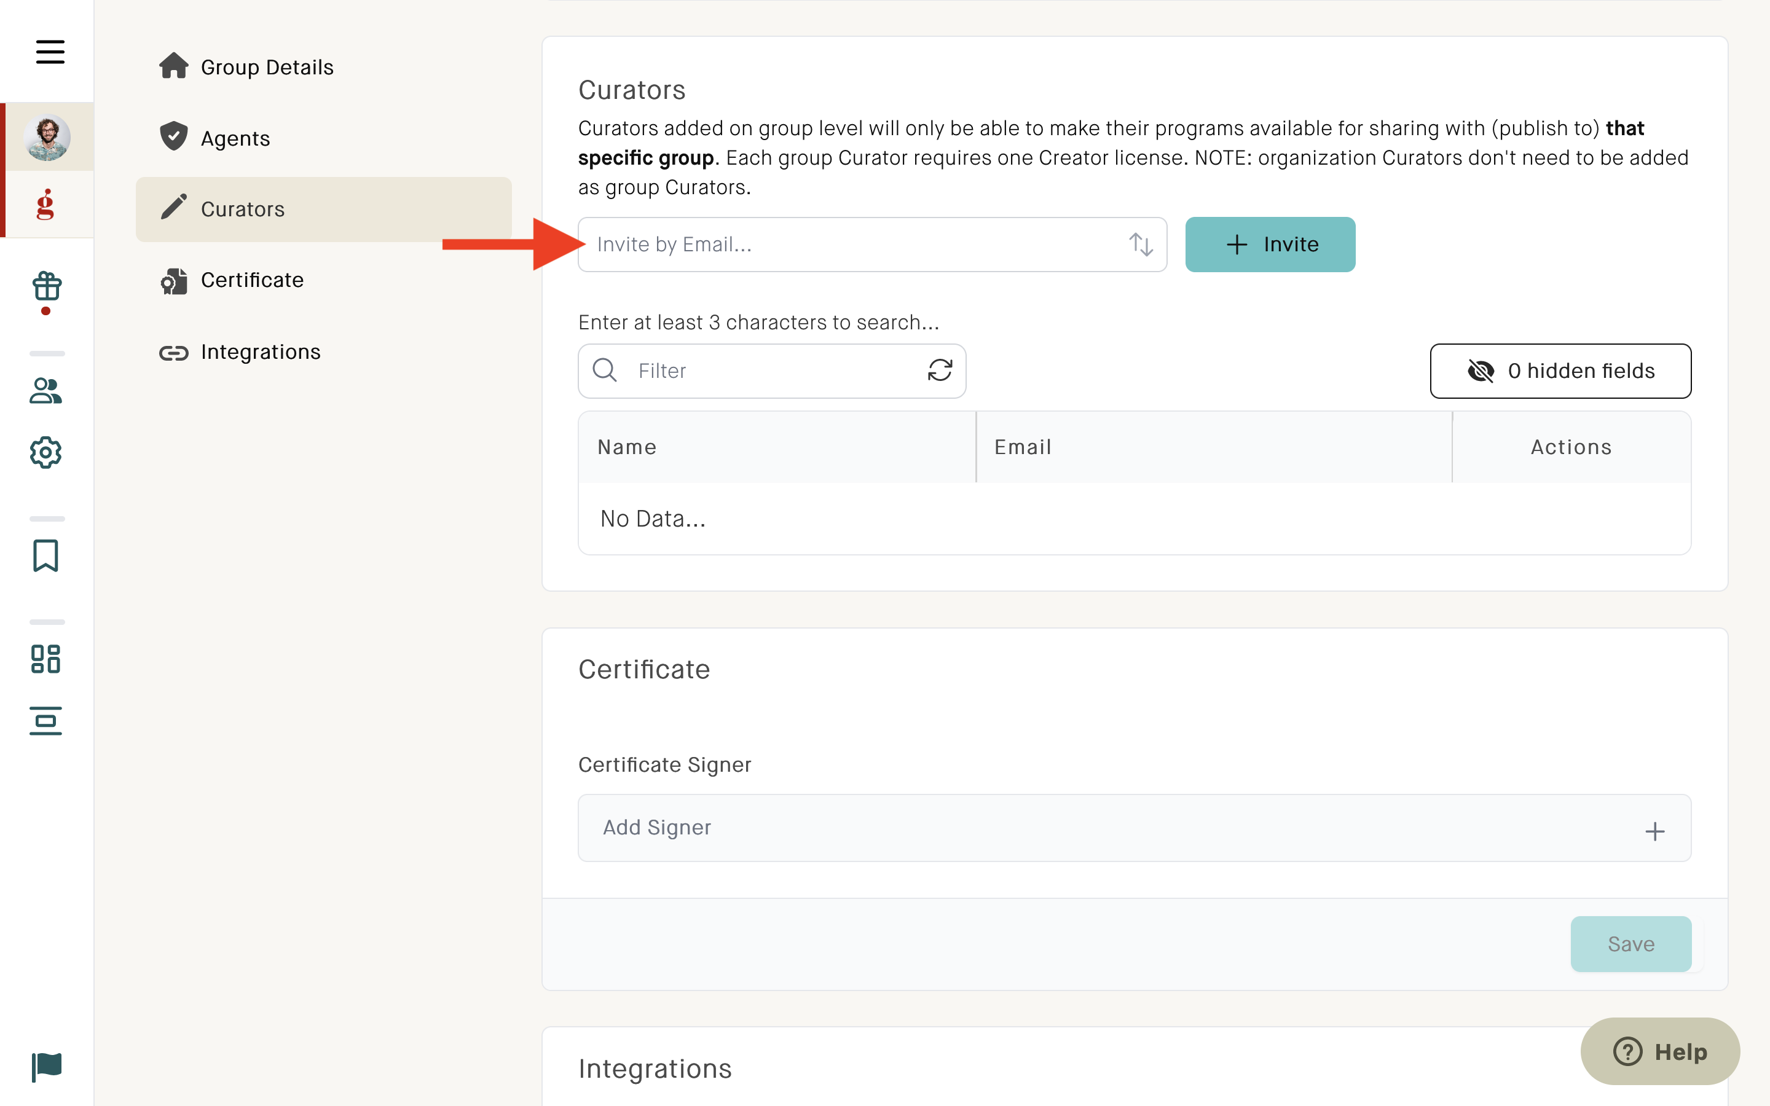Click the chain link icon beside Integrations
The width and height of the screenshot is (1770, 1106).
tap(173, 353)
